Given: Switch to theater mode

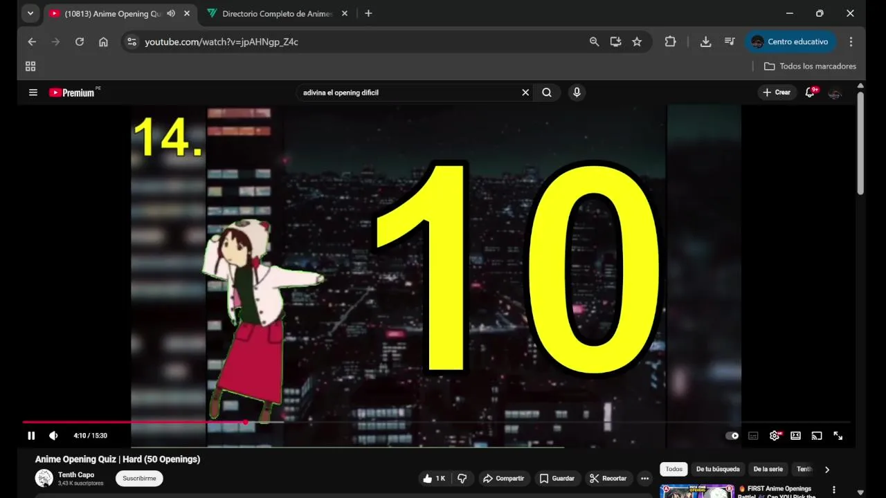Looking at the screenshot, I should point(795,436).
